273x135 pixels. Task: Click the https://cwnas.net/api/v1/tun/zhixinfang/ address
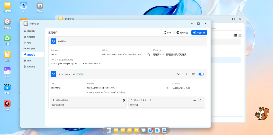pyautogui.click(x=107, y=92)
